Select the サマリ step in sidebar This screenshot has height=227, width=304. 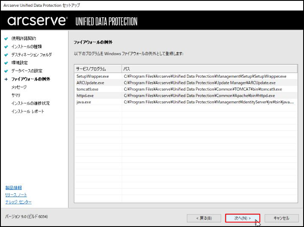click(16, 95)
